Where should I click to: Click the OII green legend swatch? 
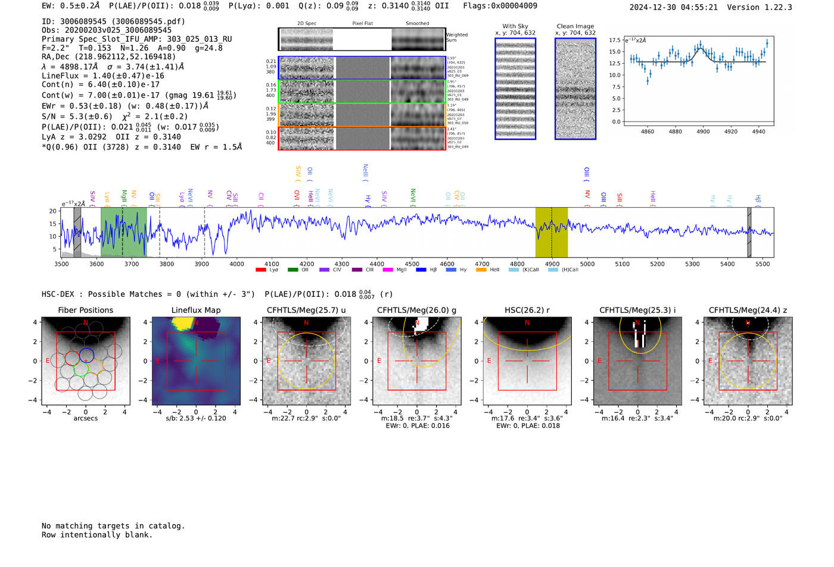tap(292, 270)
